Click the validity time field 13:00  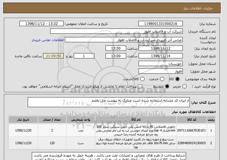coord(116,56)
